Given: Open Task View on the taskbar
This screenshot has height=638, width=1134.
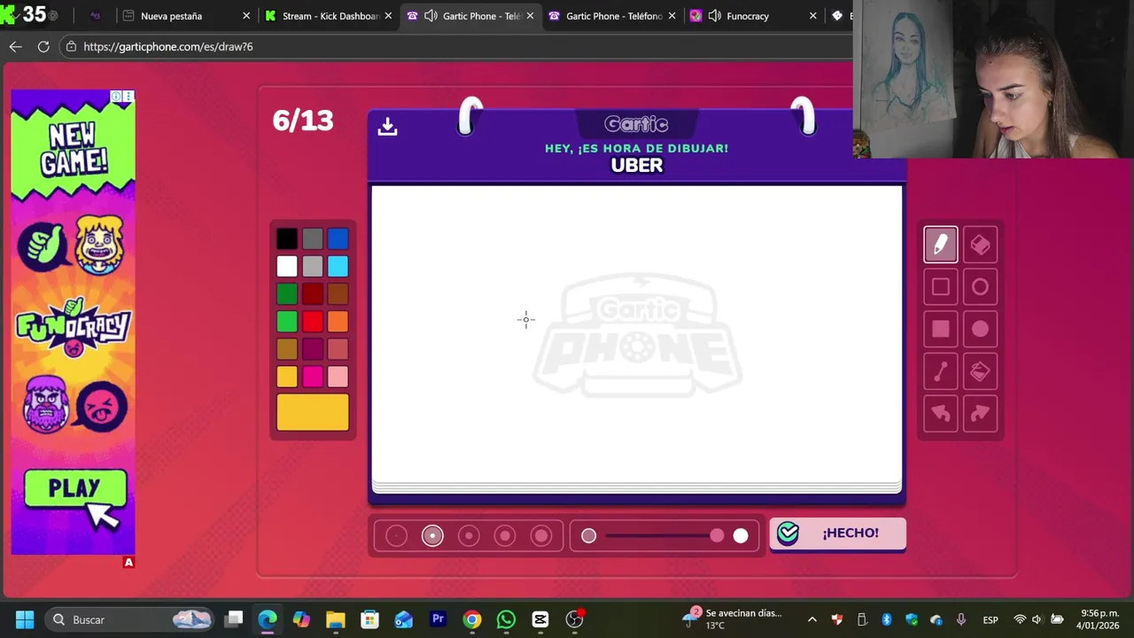Looking at the screenshot, I should 234,619.
